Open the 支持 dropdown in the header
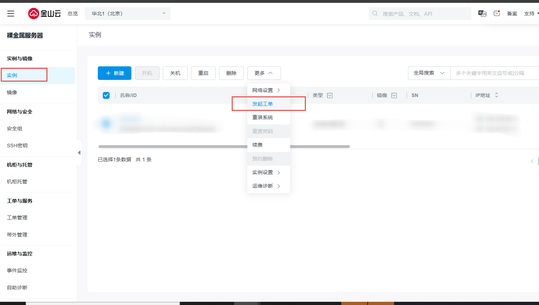 [x=531, y=14]
